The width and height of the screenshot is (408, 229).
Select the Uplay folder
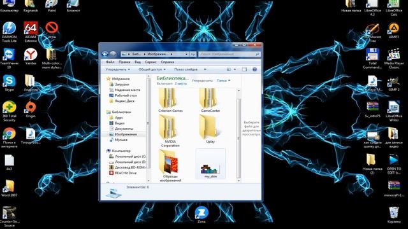point(210,129)
